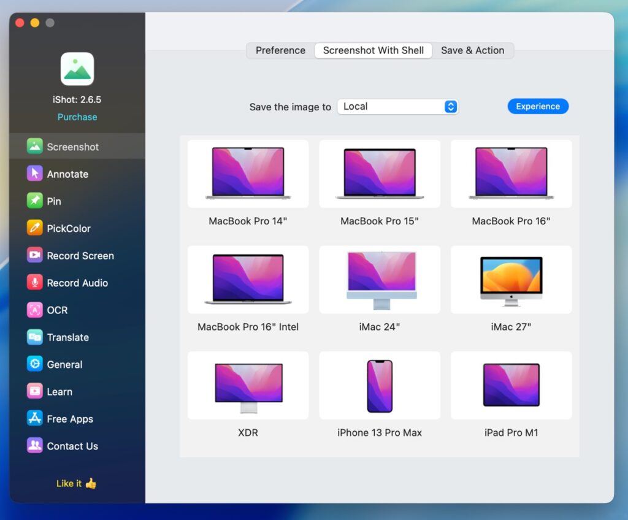Screen dimensions: 628x520
Task: Open the Save & Action tab
Action: 472,50
